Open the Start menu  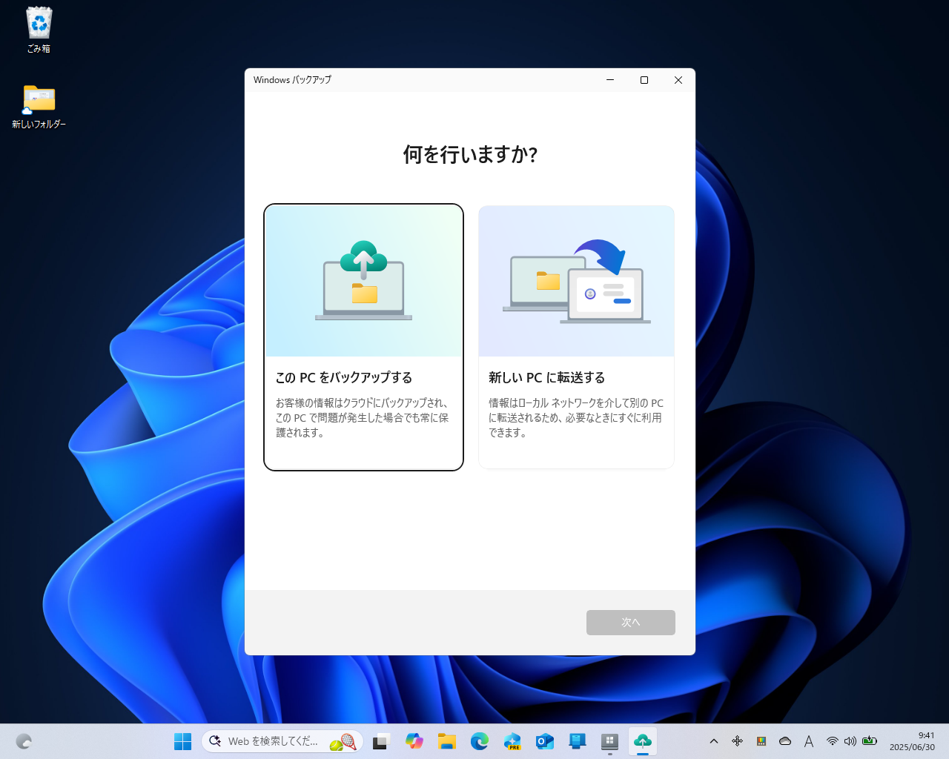click(182, 740)
